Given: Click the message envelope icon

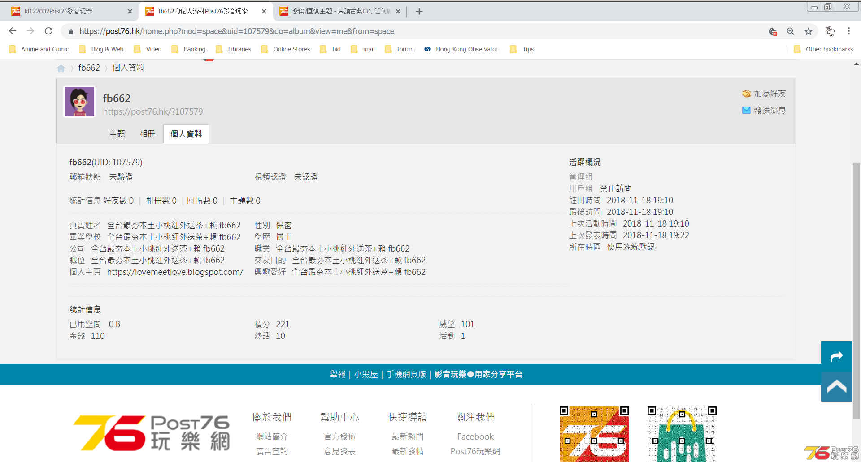Looking at the screenshot, I should [746, 110].
